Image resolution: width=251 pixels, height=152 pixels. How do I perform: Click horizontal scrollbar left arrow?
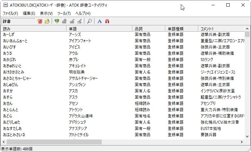[x=4, y=142]
